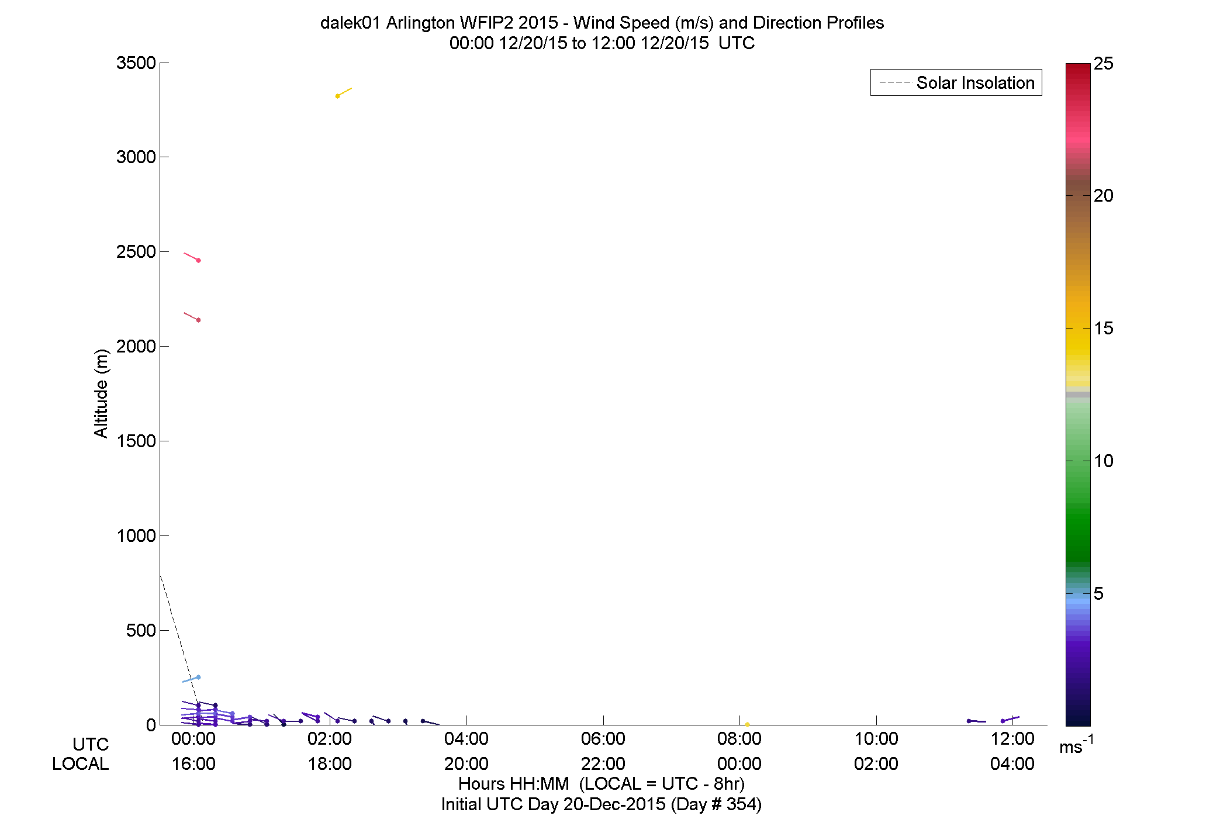1227x833 pixels.
Task: Click the colorbar 15 tick label
Action: coord(1104,329)
